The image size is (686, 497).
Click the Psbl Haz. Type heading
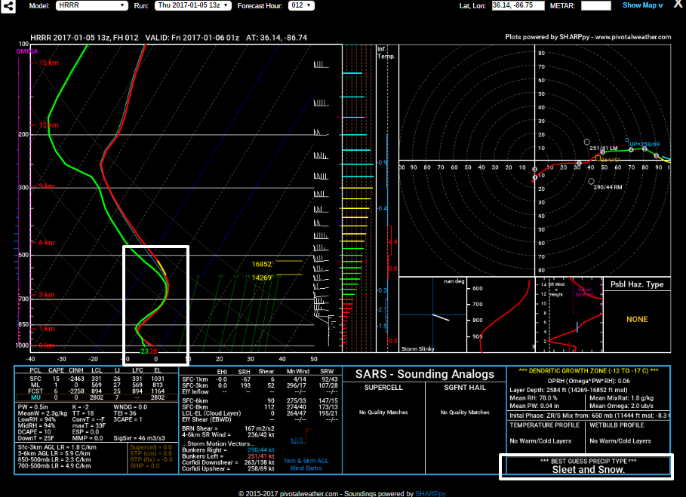click(637, 284)
